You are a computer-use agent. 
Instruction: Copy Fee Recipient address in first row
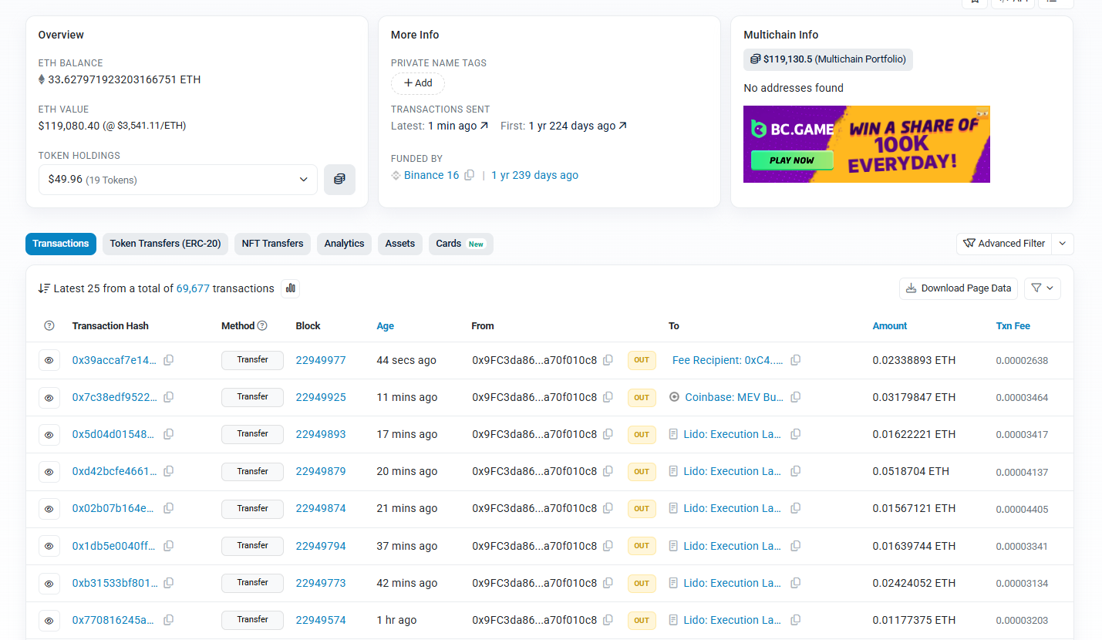pyautogui.click(x=795, y=360)
